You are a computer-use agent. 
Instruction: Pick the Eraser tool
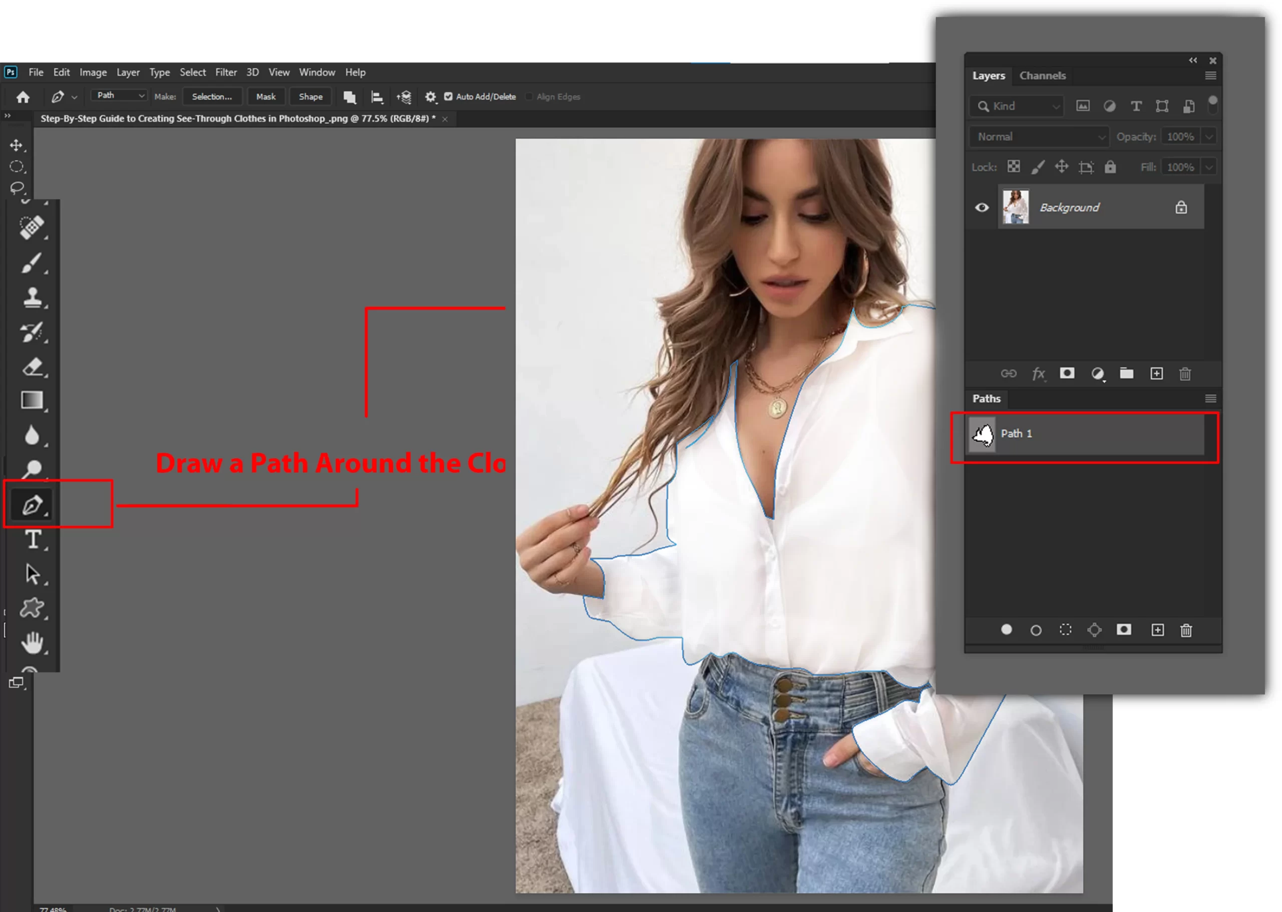pos(32,367)
